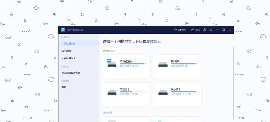Click the C: drive usage bar

[x=133, y=64]
